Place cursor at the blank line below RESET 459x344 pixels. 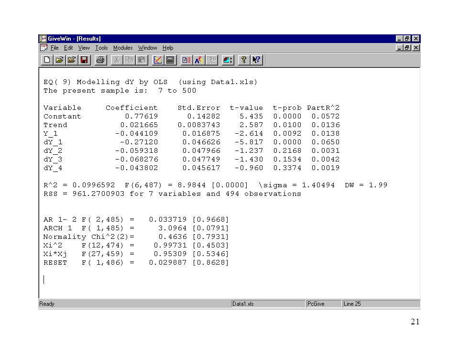point(44,279)
